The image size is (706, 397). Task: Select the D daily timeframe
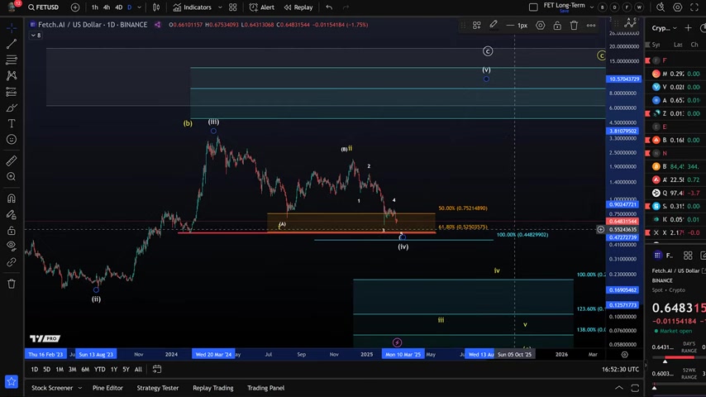click(x=130, y=7)
